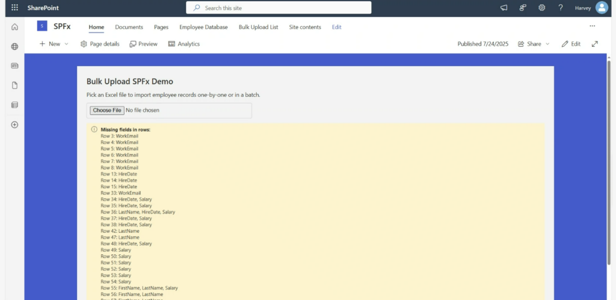Click 'Row 8: WorkEmail' entry
616x300 pixels.
coord(120,168)
